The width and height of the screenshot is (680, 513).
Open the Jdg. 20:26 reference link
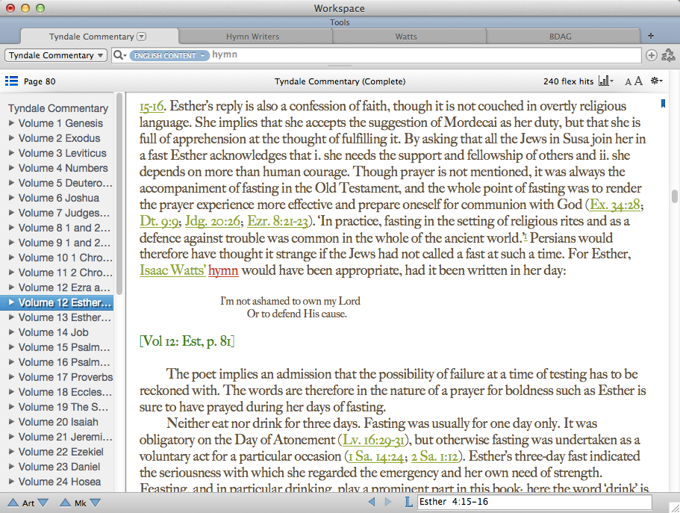[213, 221]
